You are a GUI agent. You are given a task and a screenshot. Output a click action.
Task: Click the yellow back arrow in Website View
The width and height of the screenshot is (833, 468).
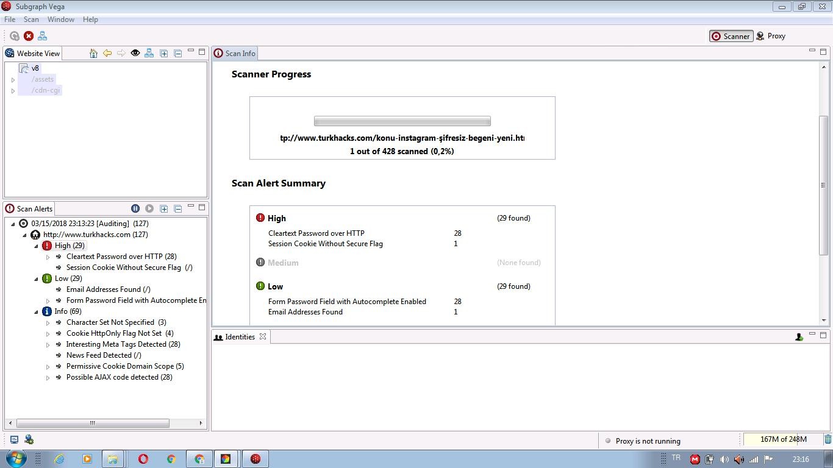[107, 54]
